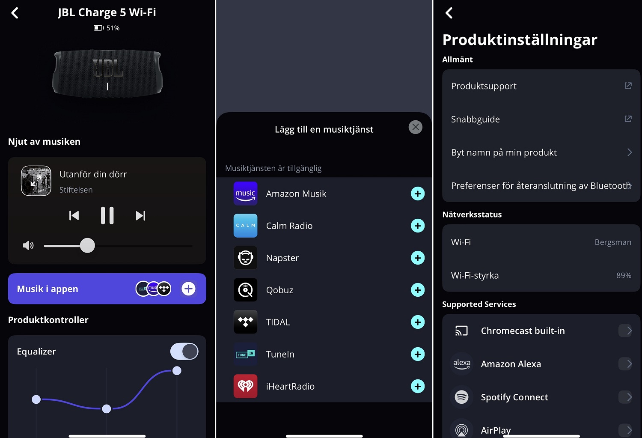Add Calm Radio with plus button

click(418, 226)
